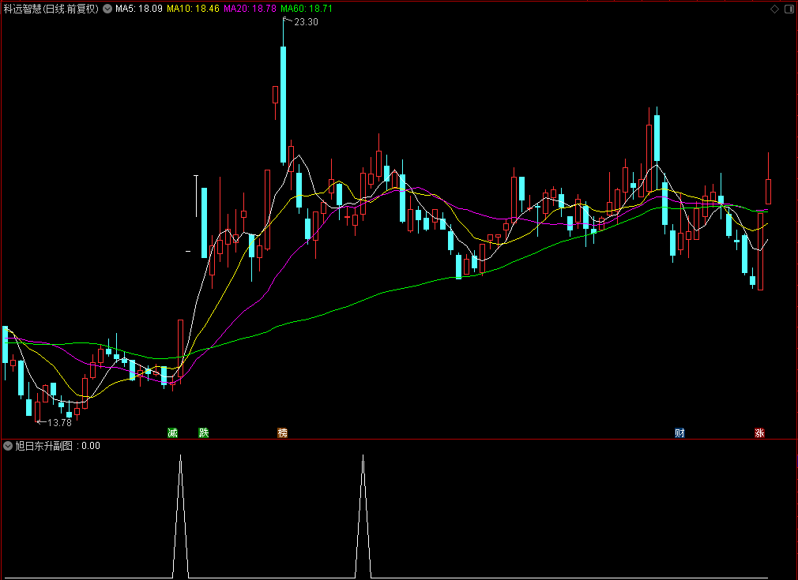Viewport: 798px width, 580px height.
Task: Select the MA5 18.09 indicator label
Action: click(139, 9)
